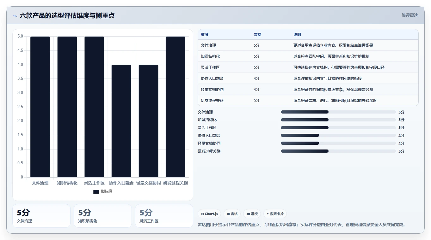This screenshot has width=431, height=240.
Task: Click the 2.5 y-axis tick label
Action: [20, 107]
